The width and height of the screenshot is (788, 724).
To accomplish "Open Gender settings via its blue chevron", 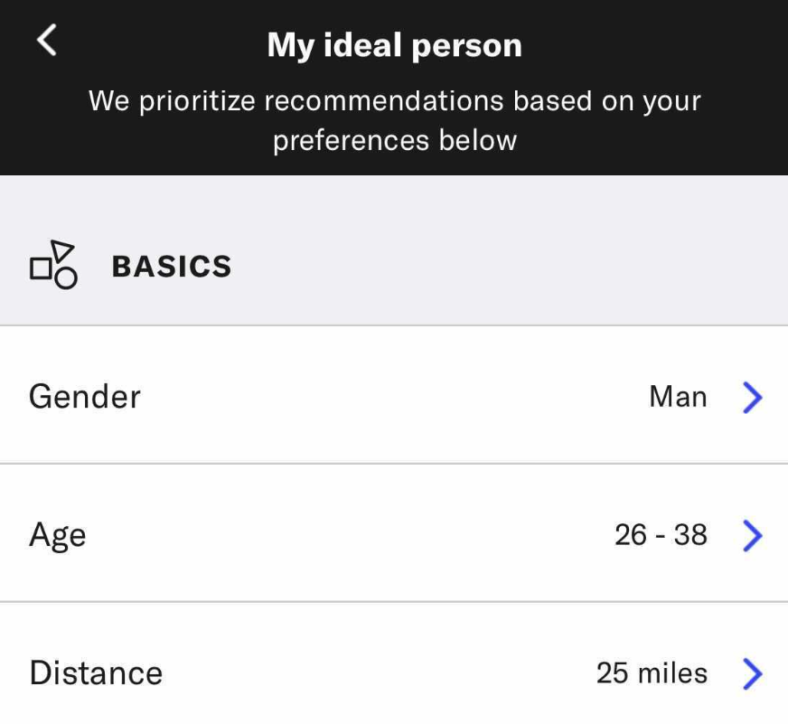I will pos(753,397).
